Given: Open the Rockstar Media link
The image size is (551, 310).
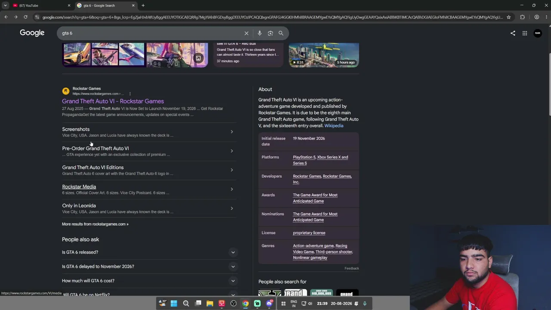Looking at the screenshot, I should pyautogui.click(x=79, y=186).
